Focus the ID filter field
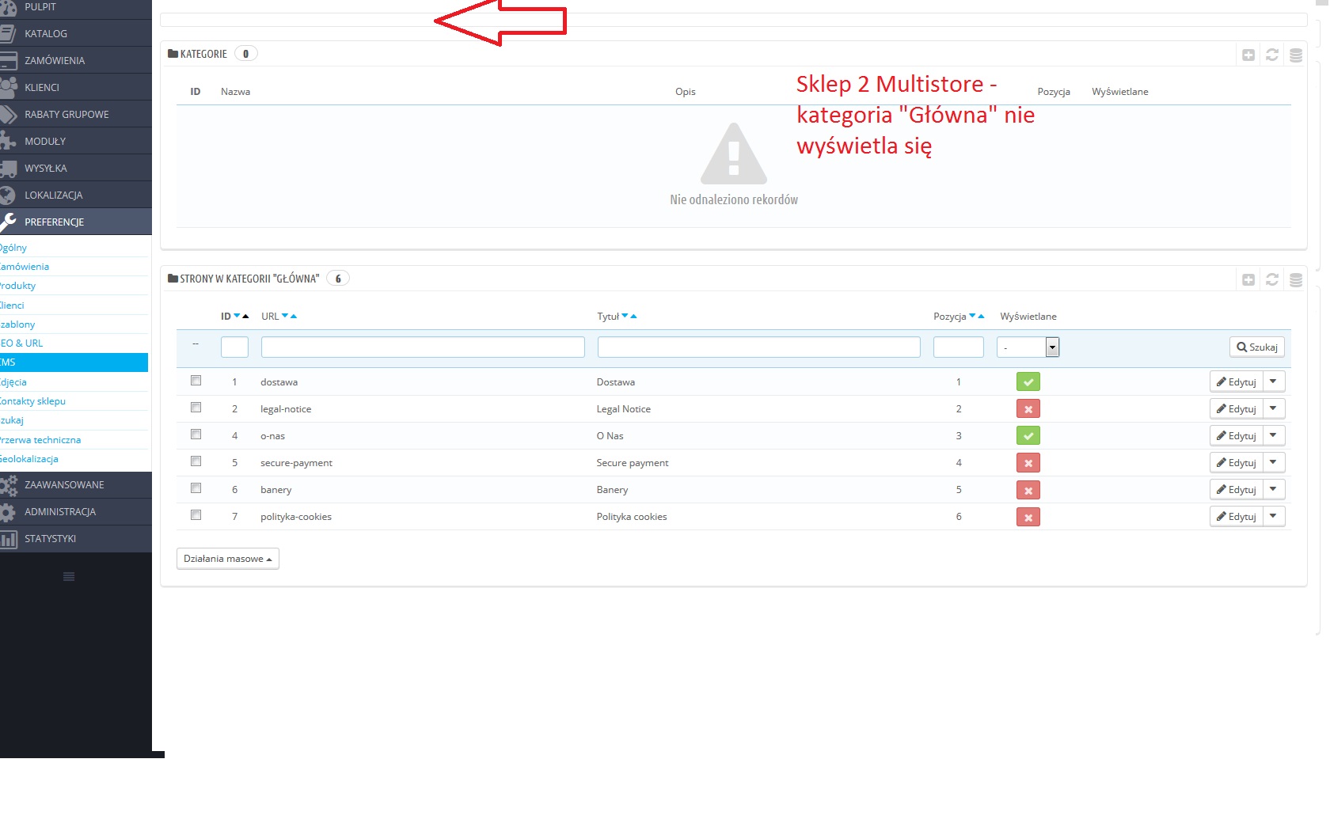 234,347
